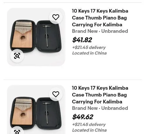Open first kalimba case product thumbnail
145x134 pixels.
coord(36,37)
